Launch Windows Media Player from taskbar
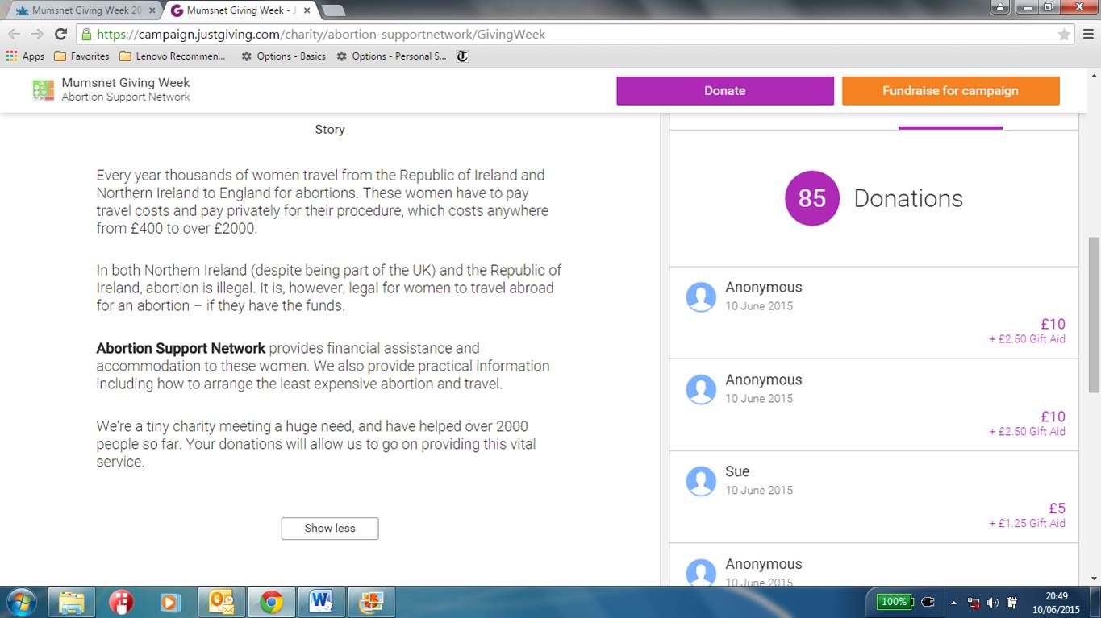The height and width of the screenshot is (618, 1101). (x=171, y=602)
